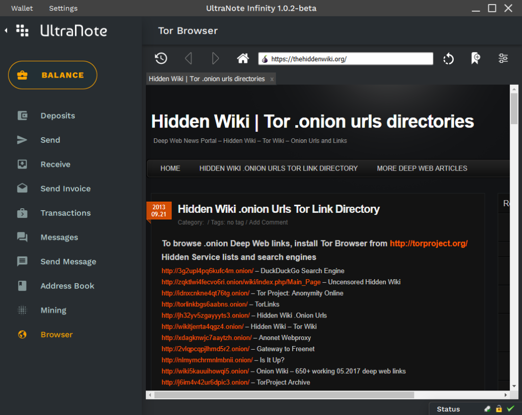Reload the page with the refresh icon

pyautogui.click(x=449, y=59)
